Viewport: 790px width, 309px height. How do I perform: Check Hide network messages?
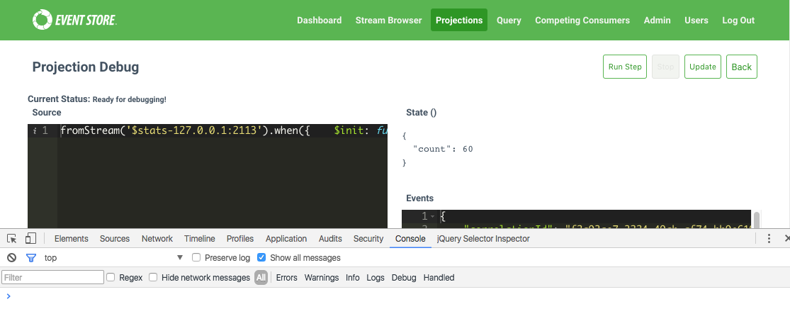pos(153,278)
